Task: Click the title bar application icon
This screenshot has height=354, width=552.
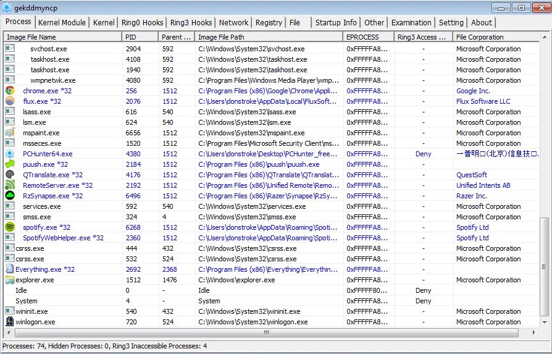Action: [7, 7]
